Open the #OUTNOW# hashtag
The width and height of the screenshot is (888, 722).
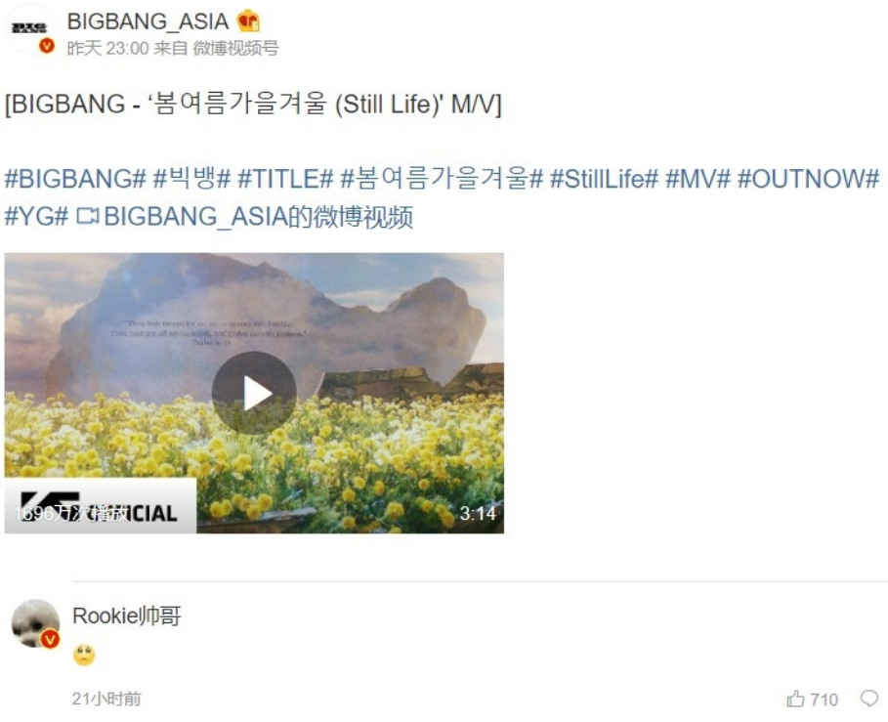coord(808,179)
